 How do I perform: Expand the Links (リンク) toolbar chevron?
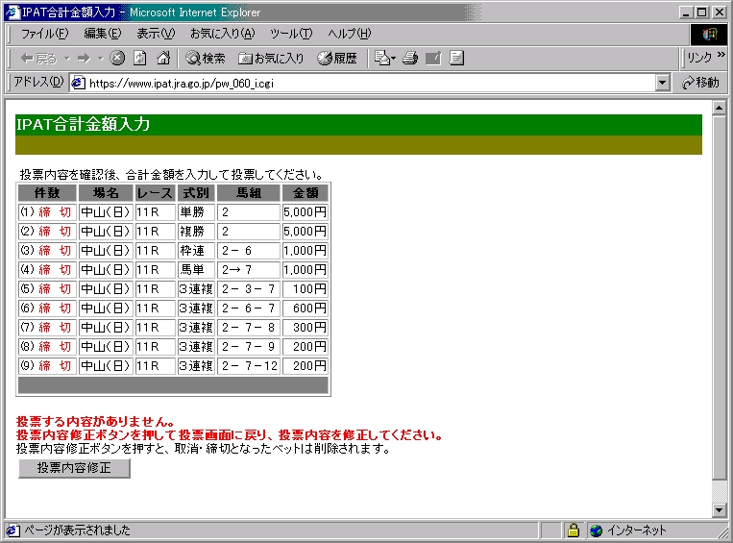tap(721, 55)
